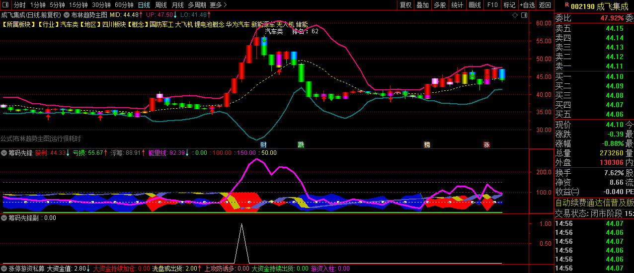Image resolution: width=634 pixels, height=273 pixels.
Task: Select the 1分钟 period
Action: (x=38, y=5)
